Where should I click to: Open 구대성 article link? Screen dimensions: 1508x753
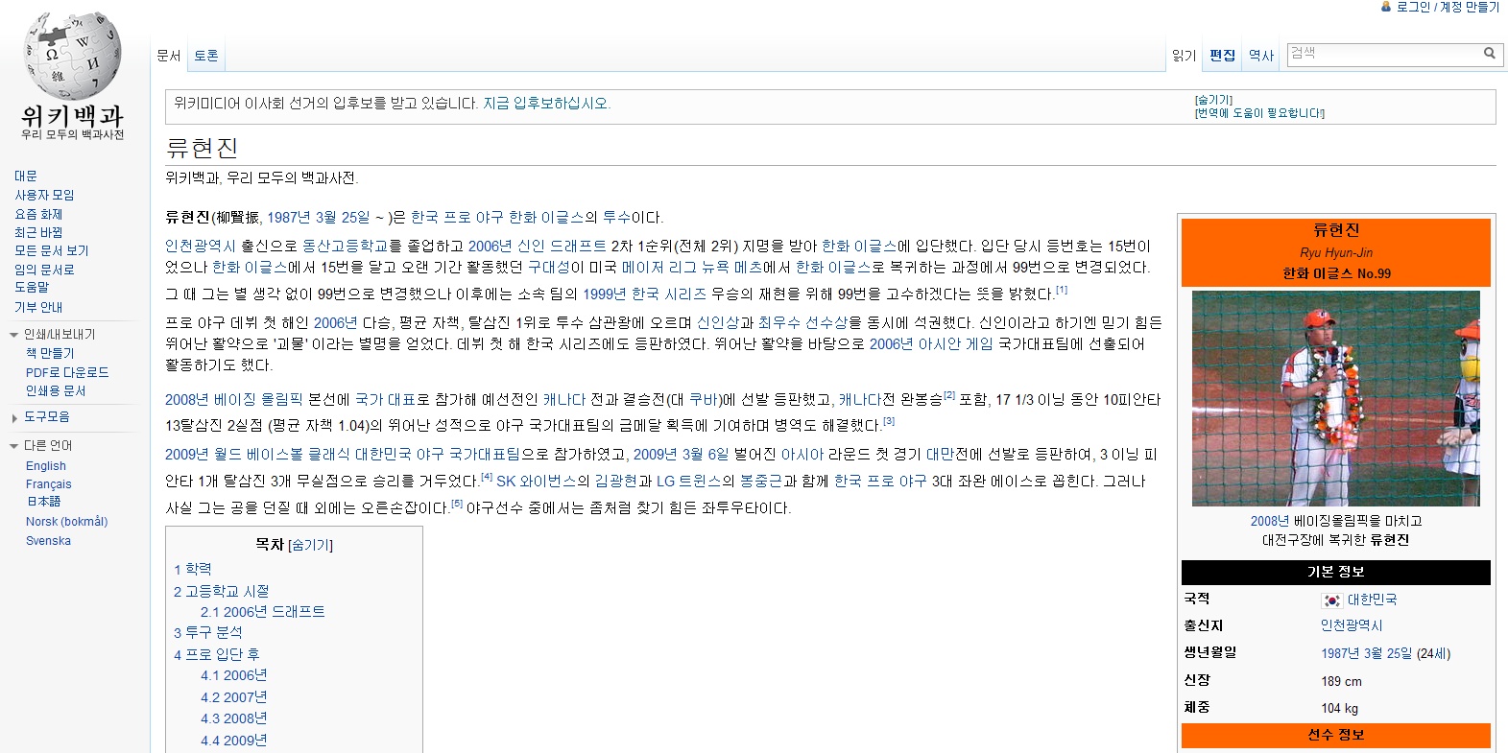pyautogui.click(x=549, y=268)
